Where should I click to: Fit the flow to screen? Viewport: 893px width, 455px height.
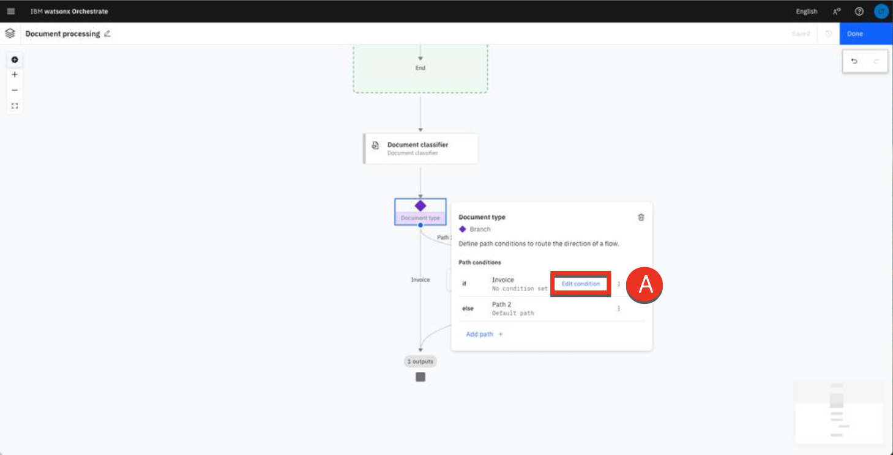coord(15,106)
